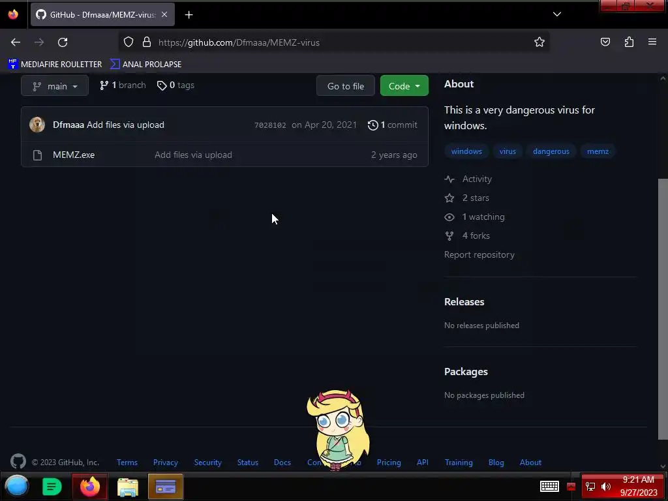Open Security footer link
668x501 pixels.
pos(208,463)
